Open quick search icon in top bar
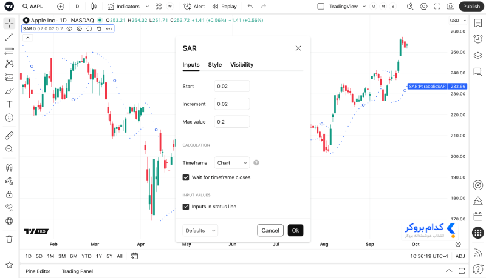Screen dimensions: 486x278 410,7
